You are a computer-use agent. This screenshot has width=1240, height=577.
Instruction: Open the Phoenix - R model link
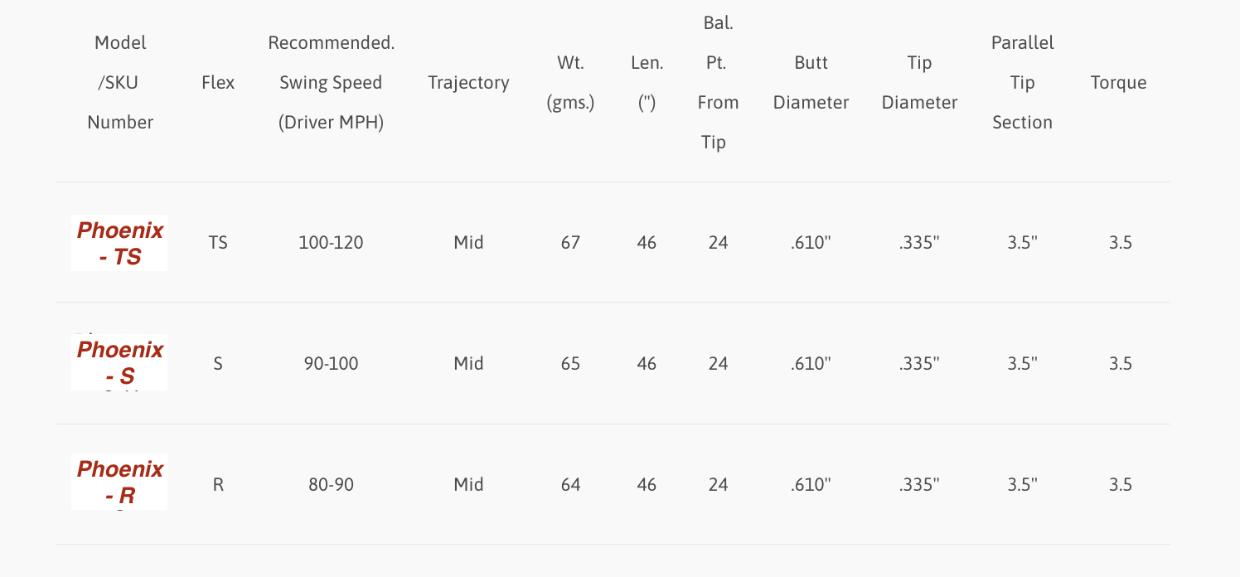click(x=120, y=482)
